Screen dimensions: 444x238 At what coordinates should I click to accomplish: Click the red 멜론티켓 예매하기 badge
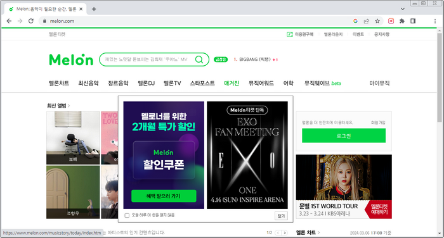379,210
